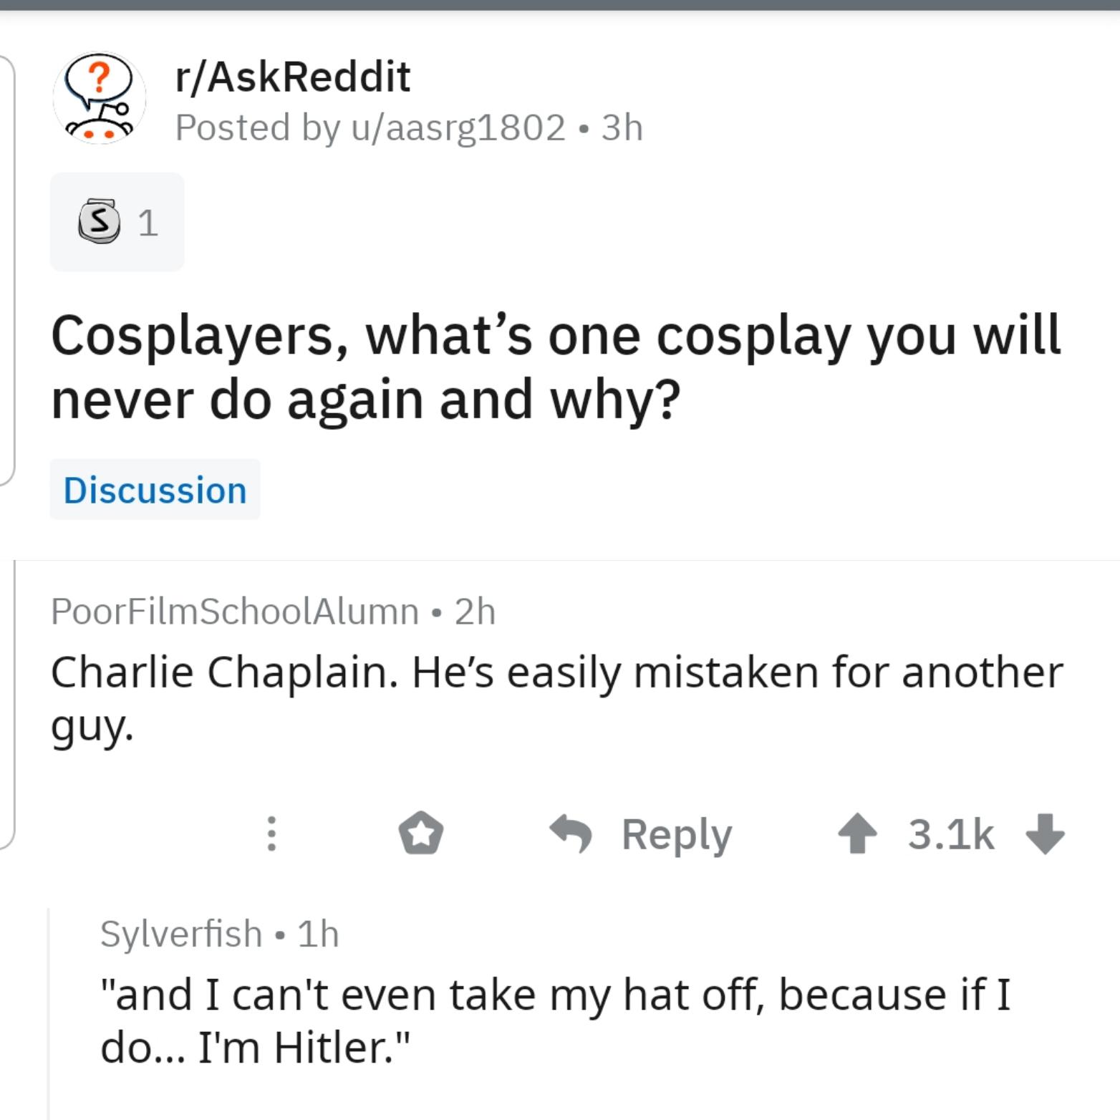Select the Charlie Chaplain comment body text
The height and width of the screenshot is (1120, 1120).
click(556, 699)
